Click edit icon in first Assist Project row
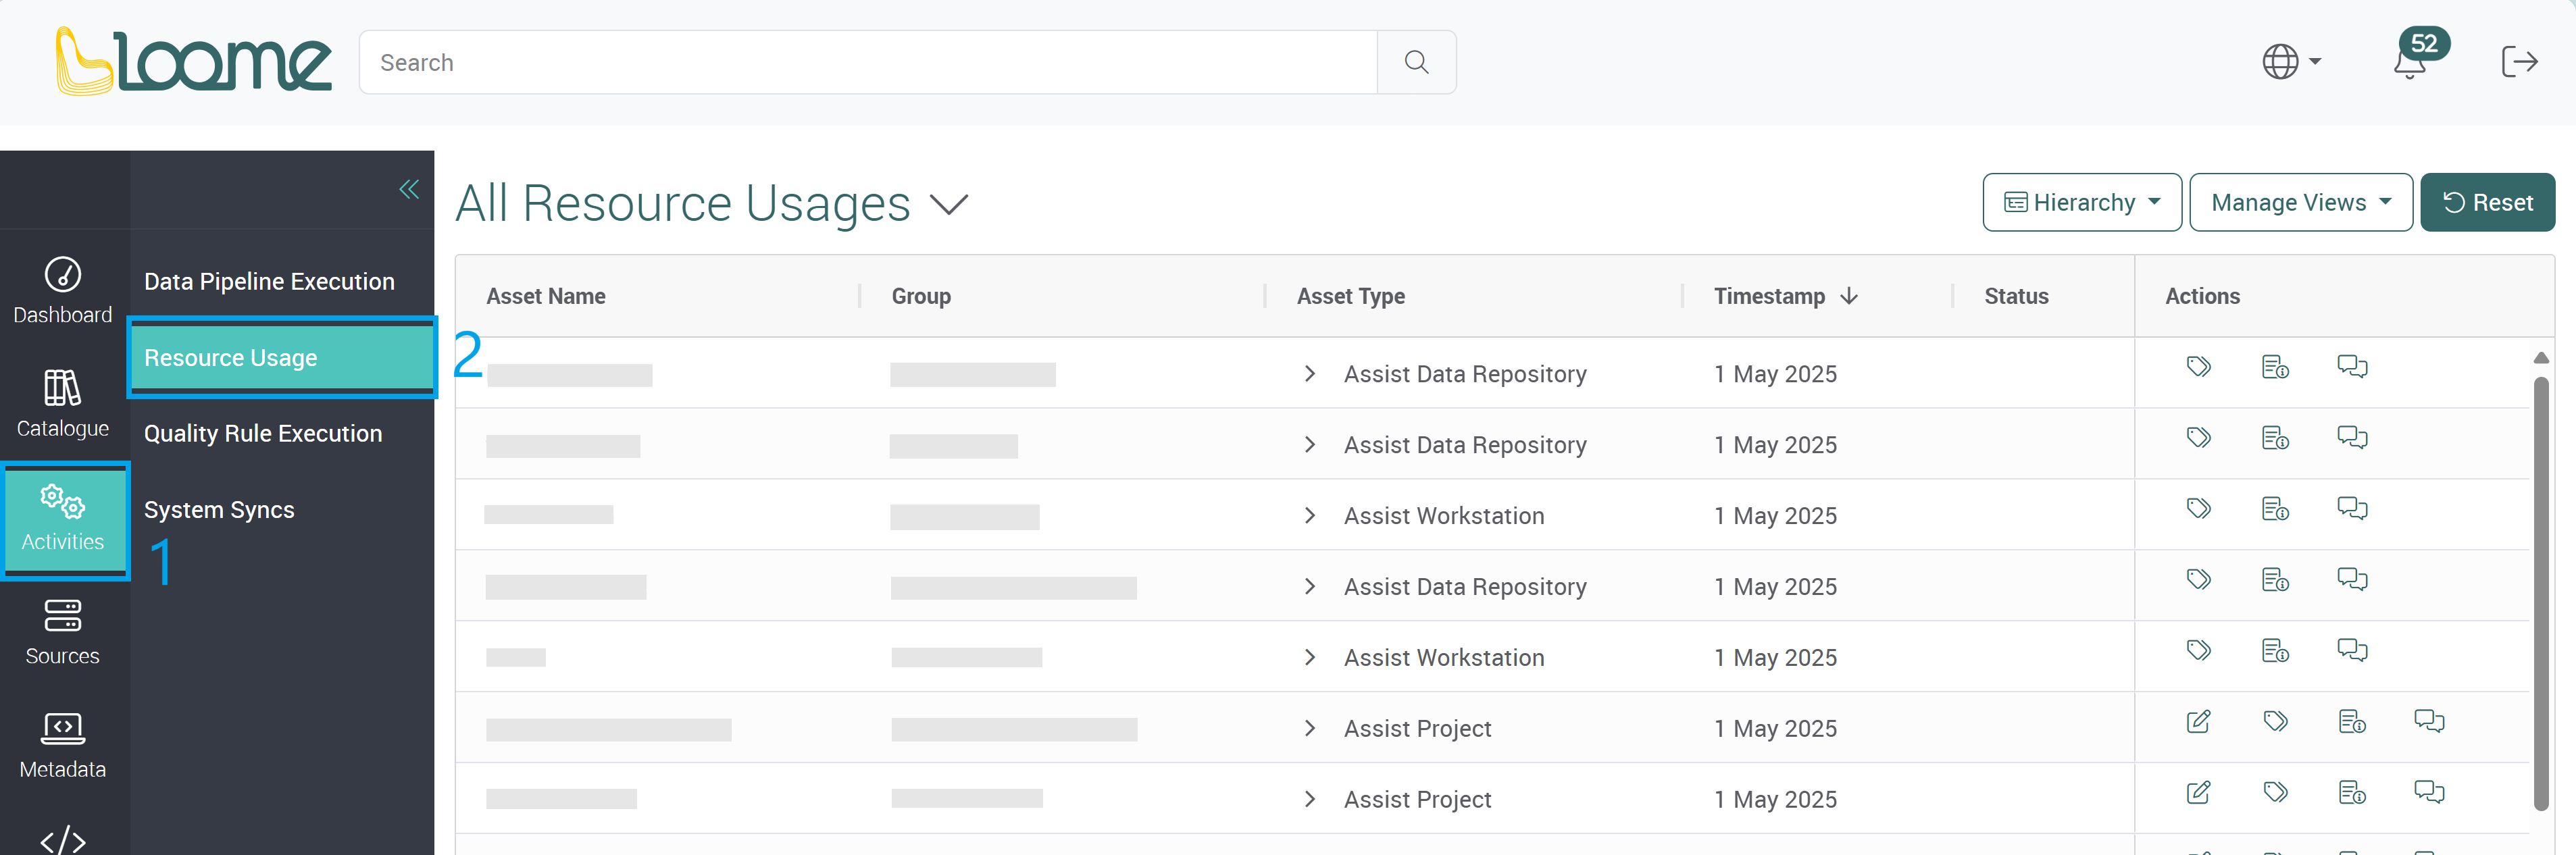The width and height of the screenshot is (2576, 855). click(x=2198, y=722)
